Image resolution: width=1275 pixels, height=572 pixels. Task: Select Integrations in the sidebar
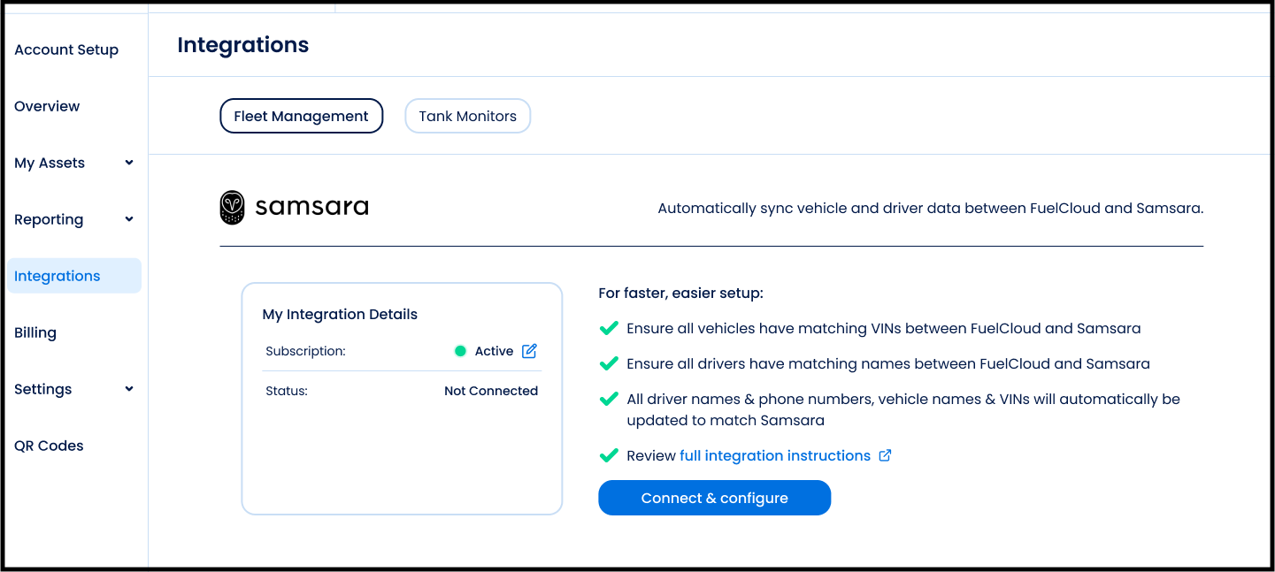tap(58, 276)
